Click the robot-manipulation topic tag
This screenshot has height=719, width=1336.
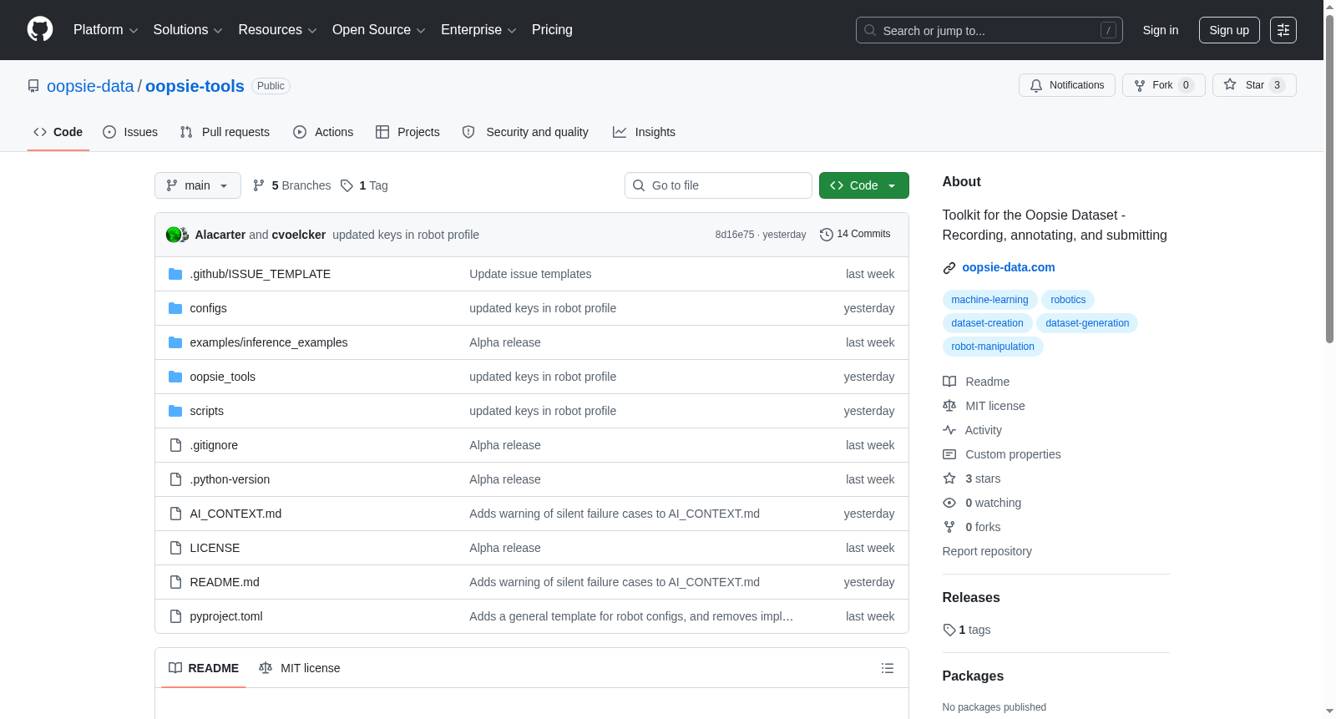click(x=993, y=347)
